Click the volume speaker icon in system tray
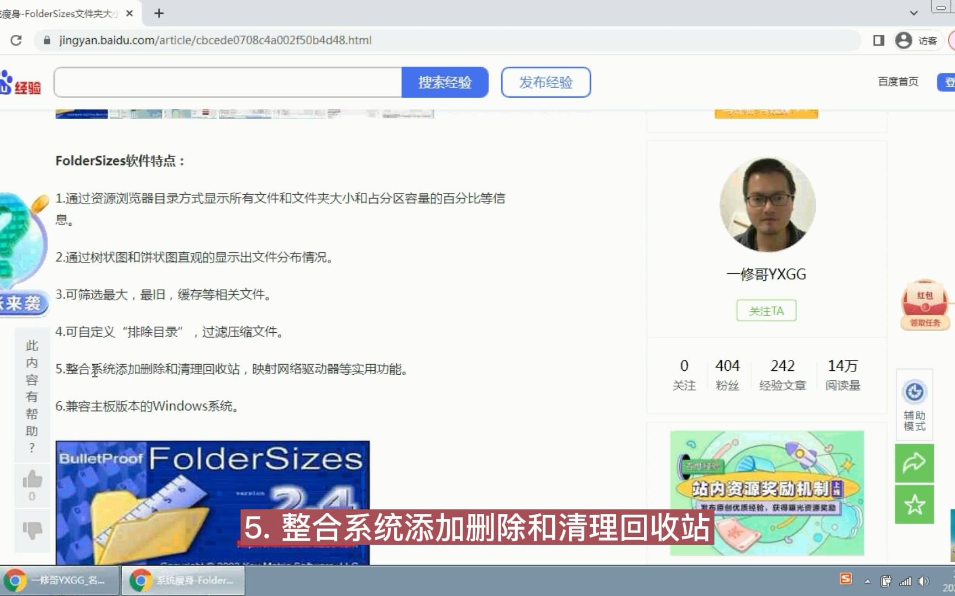 (x=924, y=581)
